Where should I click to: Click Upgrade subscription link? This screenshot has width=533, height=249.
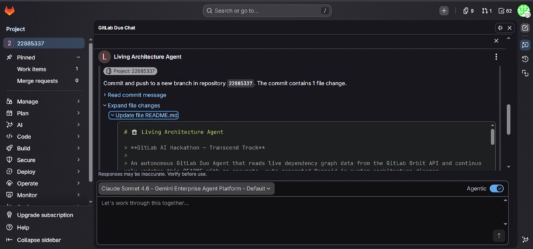[45, 215]
